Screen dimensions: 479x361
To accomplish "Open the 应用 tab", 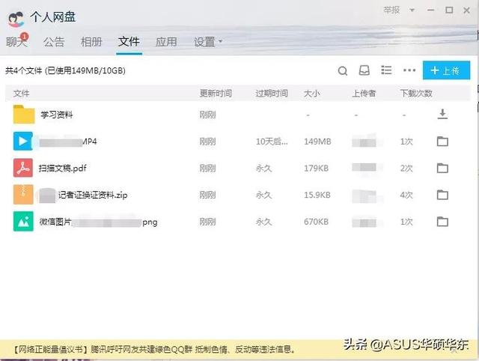I will click(166, 42).
